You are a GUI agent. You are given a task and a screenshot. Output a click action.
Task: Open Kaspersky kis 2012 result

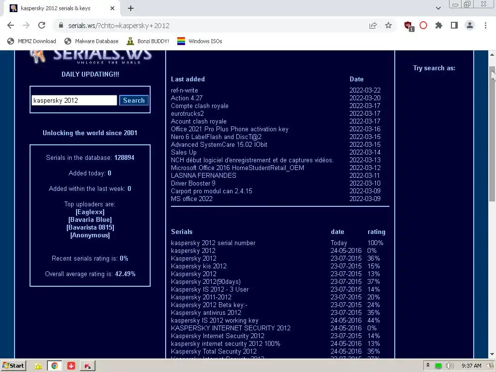[x=199, y=266]
